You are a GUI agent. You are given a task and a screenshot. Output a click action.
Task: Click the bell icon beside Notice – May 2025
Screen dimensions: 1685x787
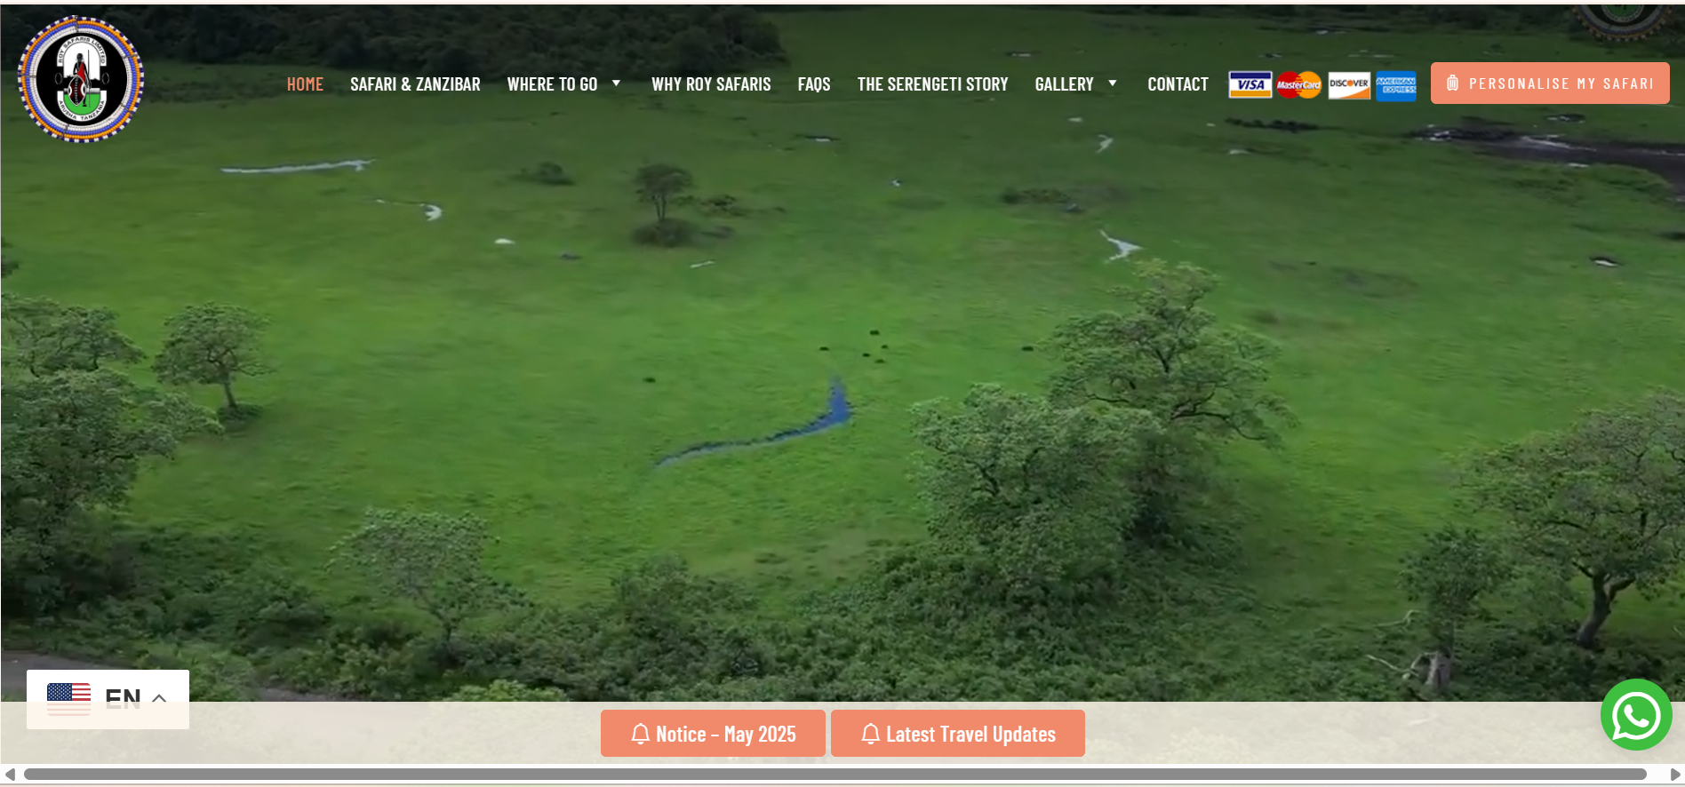point(641,734)
